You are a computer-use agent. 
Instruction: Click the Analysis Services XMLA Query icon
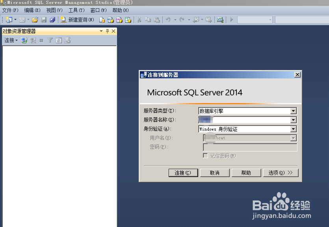[128, 20]
